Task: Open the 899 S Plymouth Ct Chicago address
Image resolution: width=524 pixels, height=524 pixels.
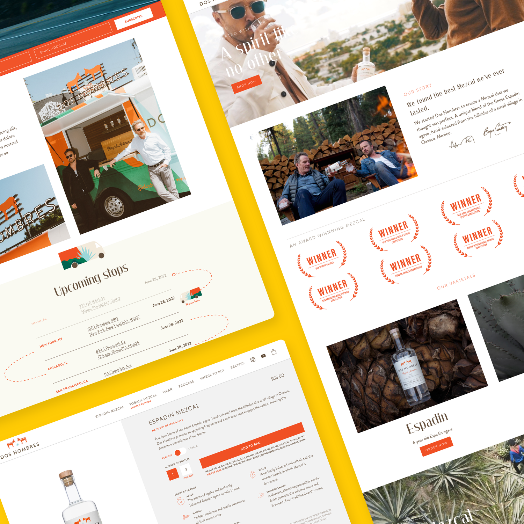Action: 118,350
